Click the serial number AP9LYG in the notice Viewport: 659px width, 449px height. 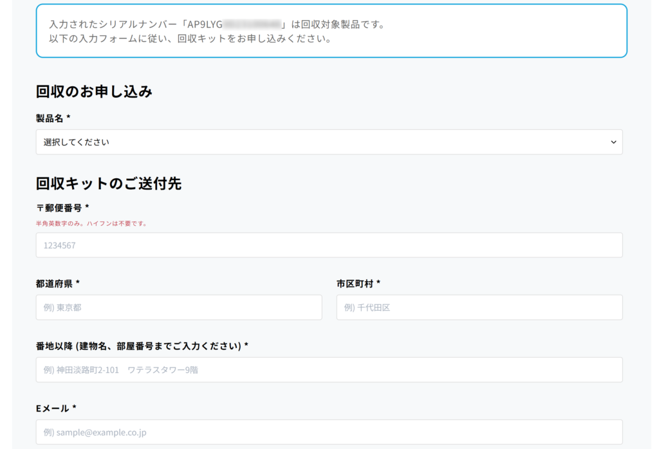205,24
